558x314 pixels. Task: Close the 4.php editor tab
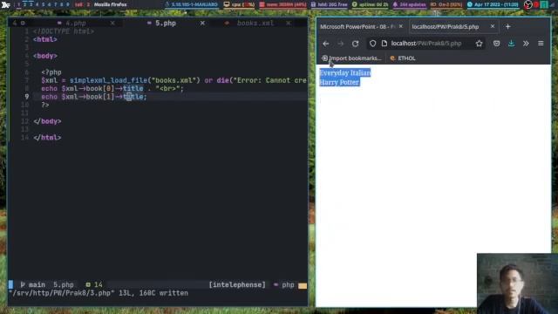(x=112, y=24)
